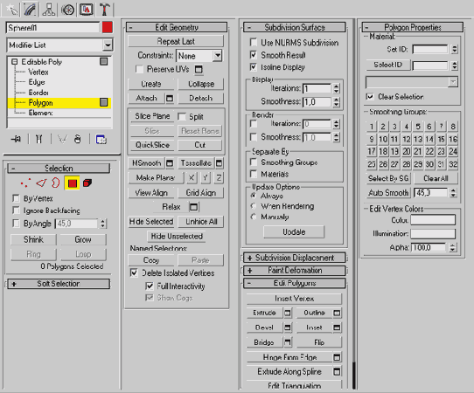474x393 pixels.
Task: Select the Element sub-object cube icon
Action: (87, 183)
